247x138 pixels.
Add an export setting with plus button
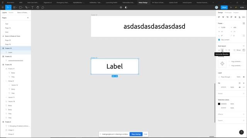[x=244, y=120]
